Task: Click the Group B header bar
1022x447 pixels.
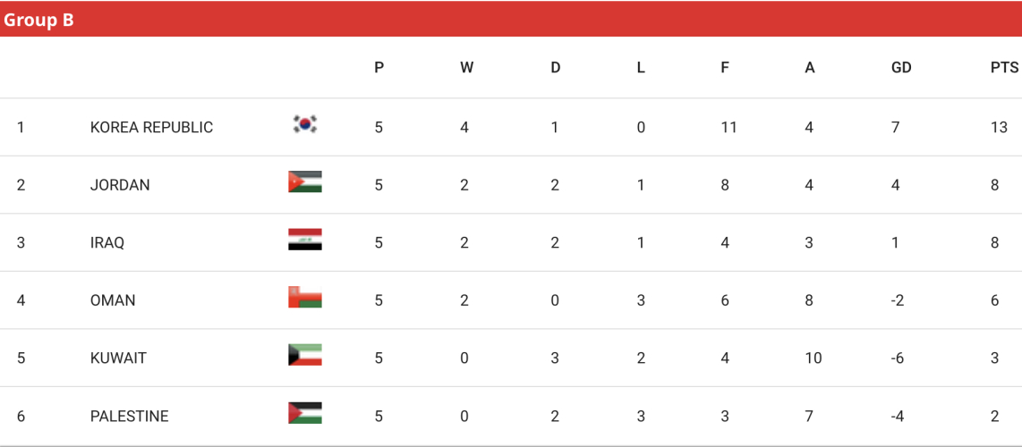Action: click(x=511, y=20)
